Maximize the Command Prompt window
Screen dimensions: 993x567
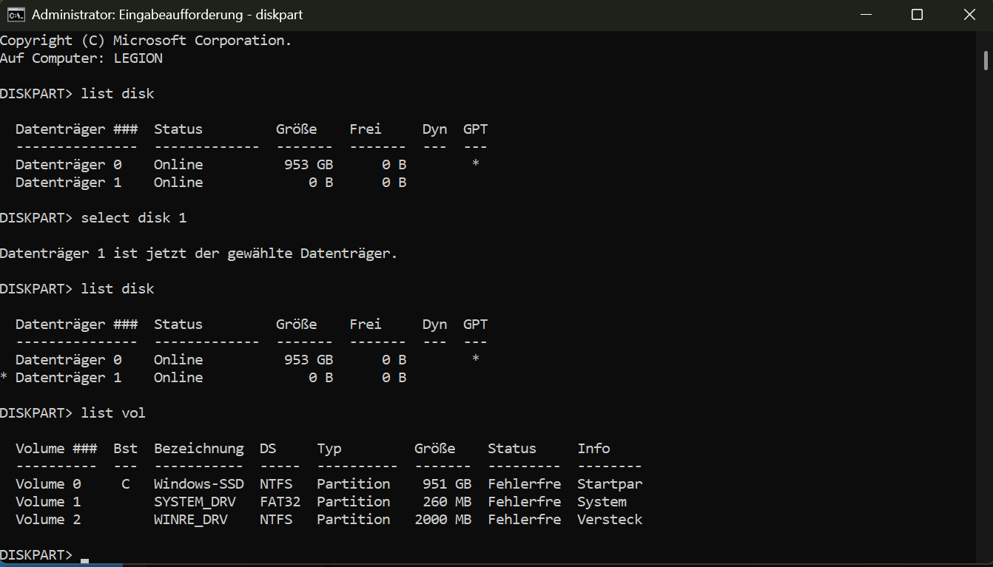click(917, 14)
